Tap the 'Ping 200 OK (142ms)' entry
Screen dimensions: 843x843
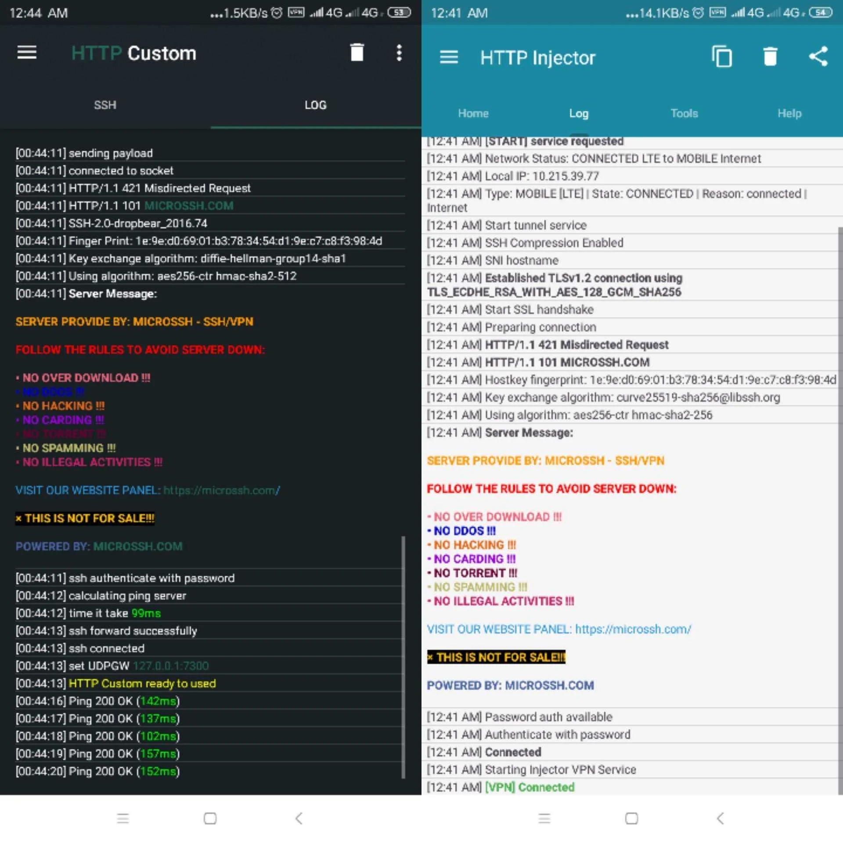click(97, 701)
